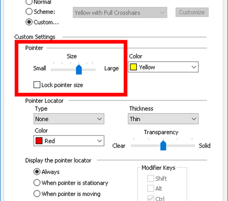Open the locator Color dropdown showing Red
This screenshot has width=228, height=201.
[x=69, y=141]
